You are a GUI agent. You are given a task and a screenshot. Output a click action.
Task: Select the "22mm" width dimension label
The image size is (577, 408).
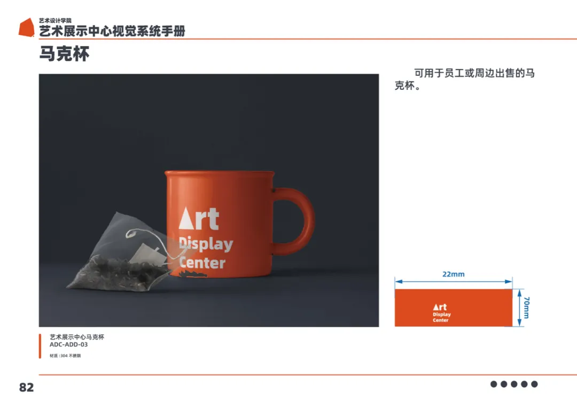(454, 274)
